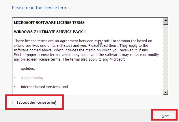Click the 'I accept the license terms' label
179x122 pixels.
36,102
